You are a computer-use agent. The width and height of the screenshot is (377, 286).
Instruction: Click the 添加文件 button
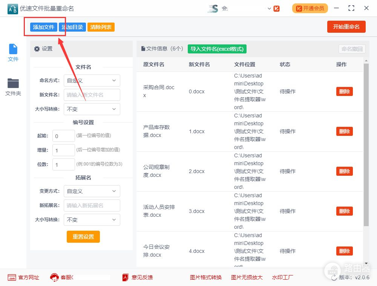[x=44, y=27]
